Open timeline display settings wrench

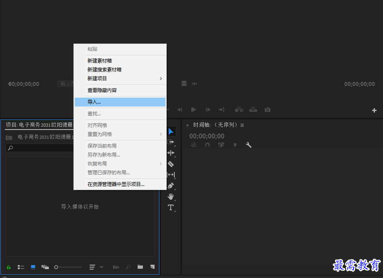tap(249, 145)
